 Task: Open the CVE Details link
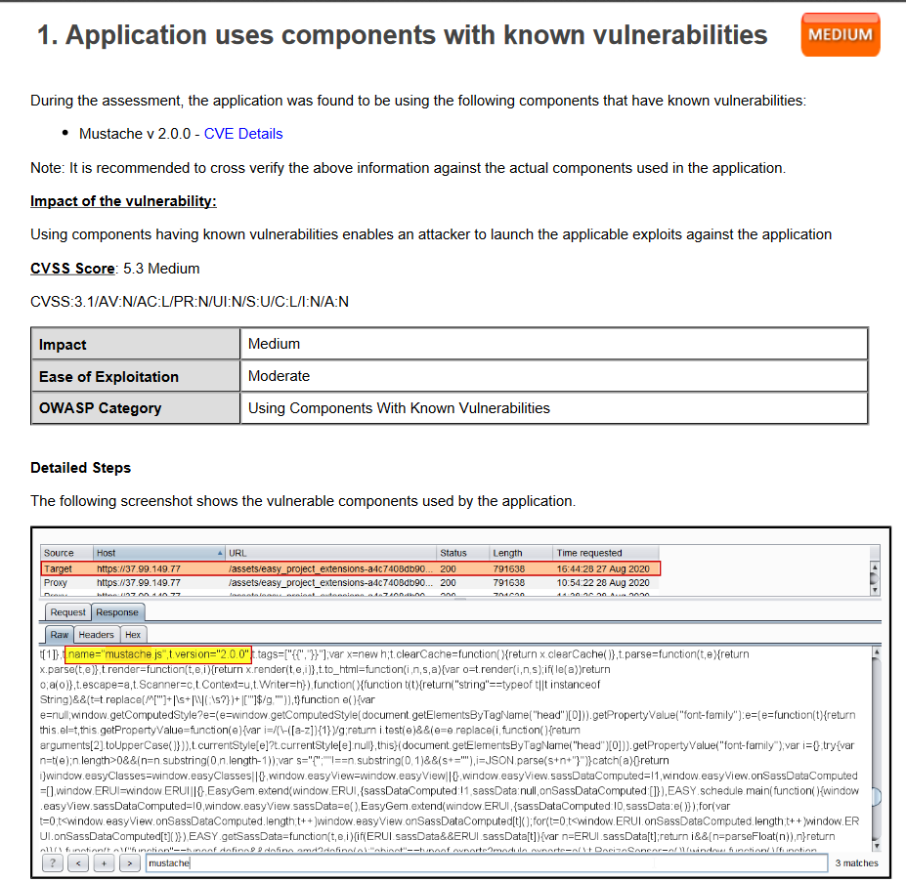243,134
